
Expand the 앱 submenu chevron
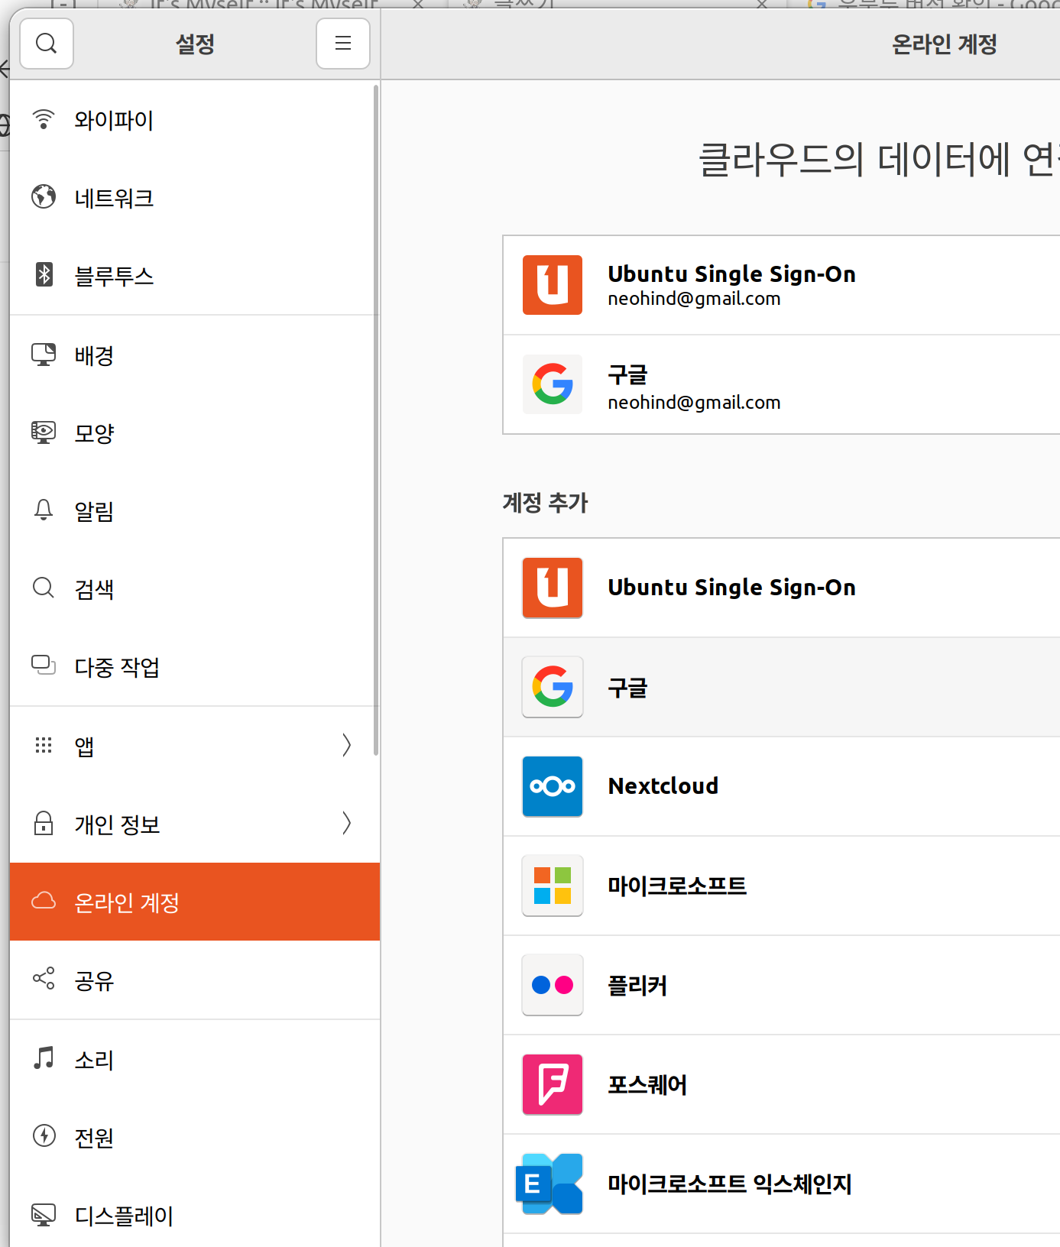coord(347,745)
